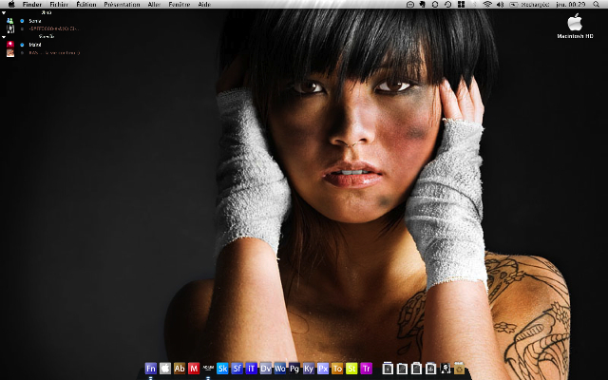Click the small black icon after M in dock

coord(208,368)
